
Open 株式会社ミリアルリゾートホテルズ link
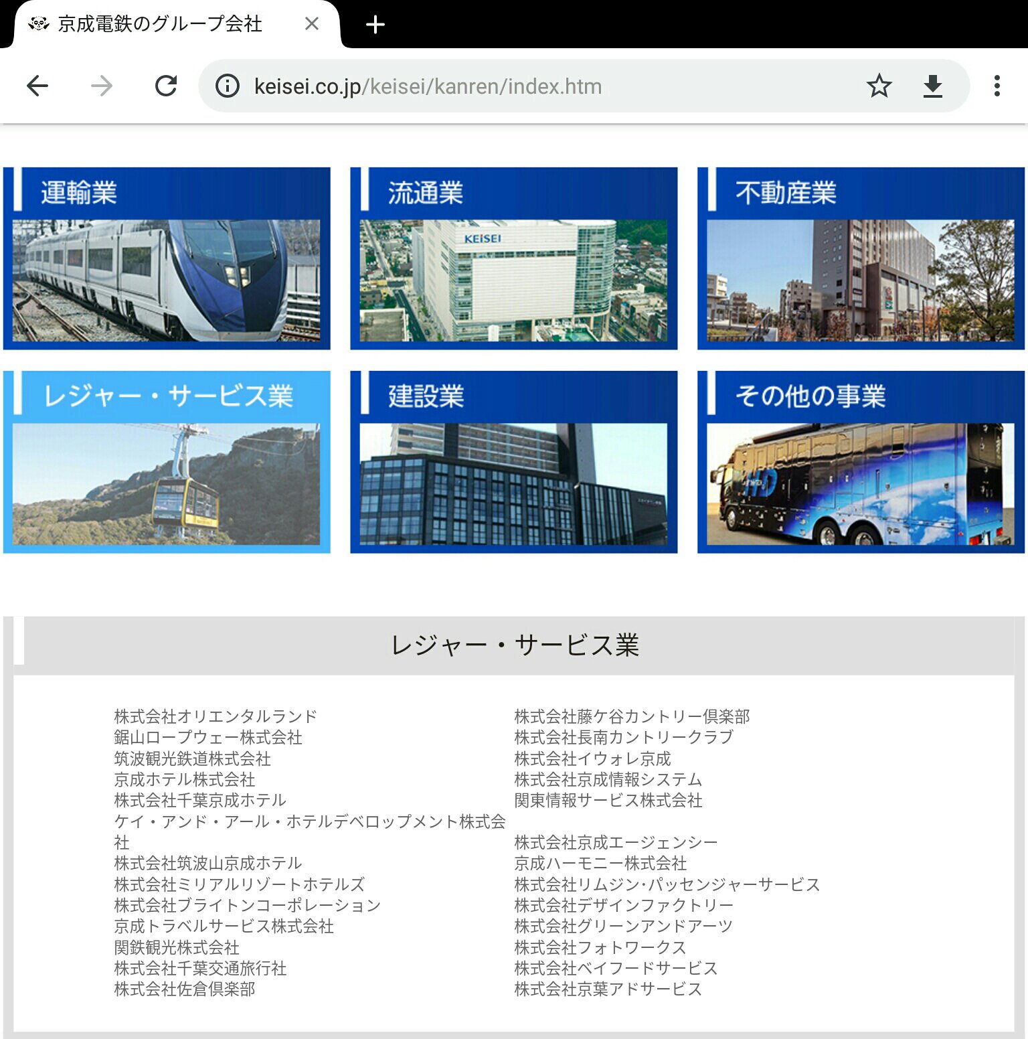240,884
